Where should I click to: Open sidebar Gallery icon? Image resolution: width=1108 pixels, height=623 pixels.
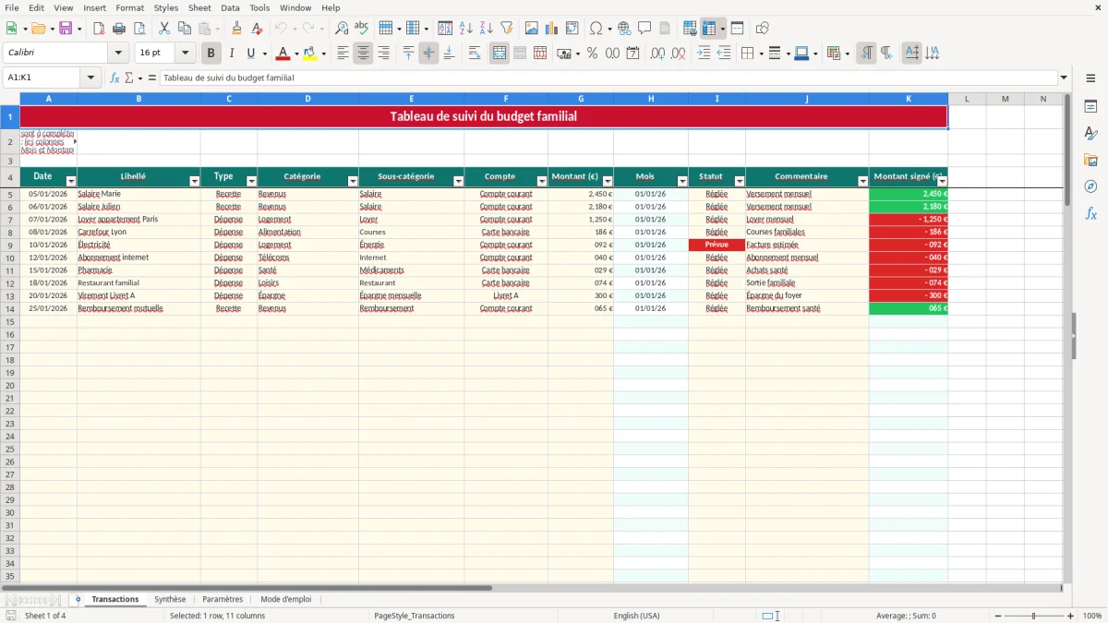click(1090, 161)
